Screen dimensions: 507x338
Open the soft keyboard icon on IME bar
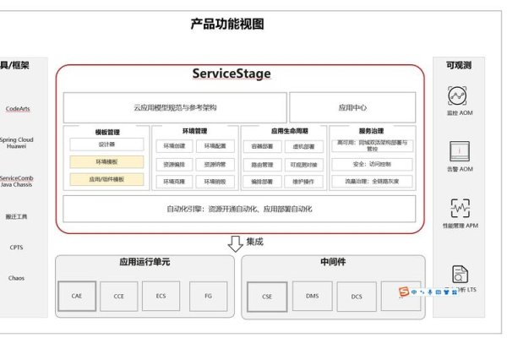(438, 292)
